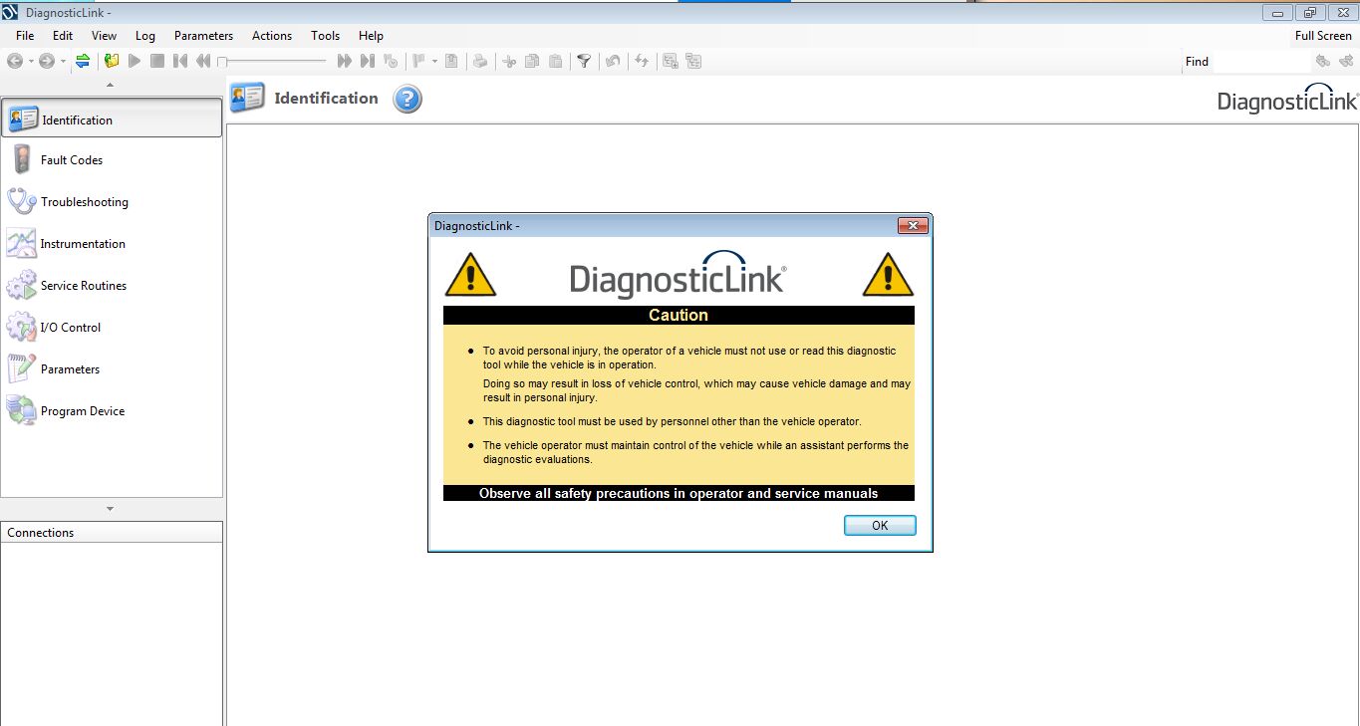The image size is (1360, 726).
Task: Open the Tools menu
Action: coord(325,36)
